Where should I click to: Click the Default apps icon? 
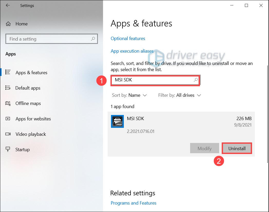(x=8, y=88)
